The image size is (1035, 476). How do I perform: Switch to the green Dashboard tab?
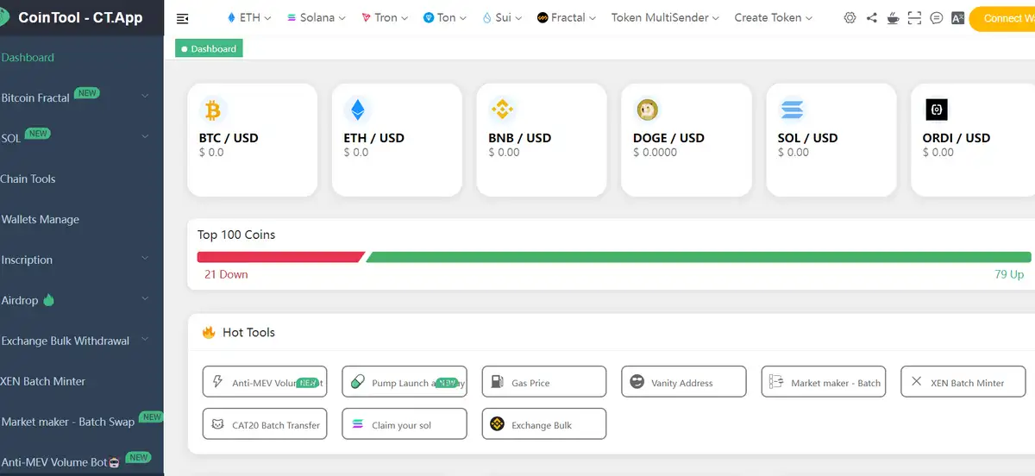click(x=209, y=49)
